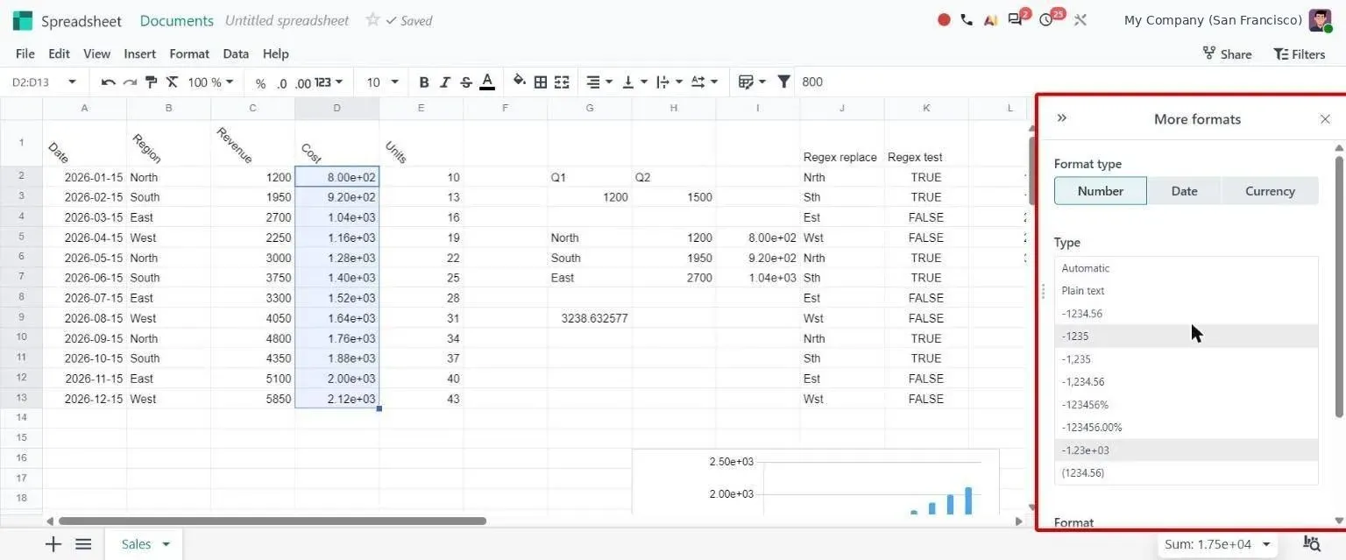Select the Date format type
This screenshot has height=560, width=1346.
tap(1184, 191)
